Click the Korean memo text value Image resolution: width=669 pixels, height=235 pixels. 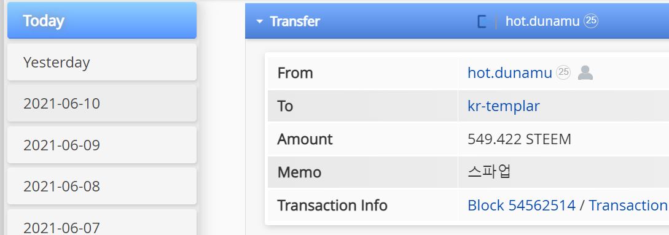point(490,172)
